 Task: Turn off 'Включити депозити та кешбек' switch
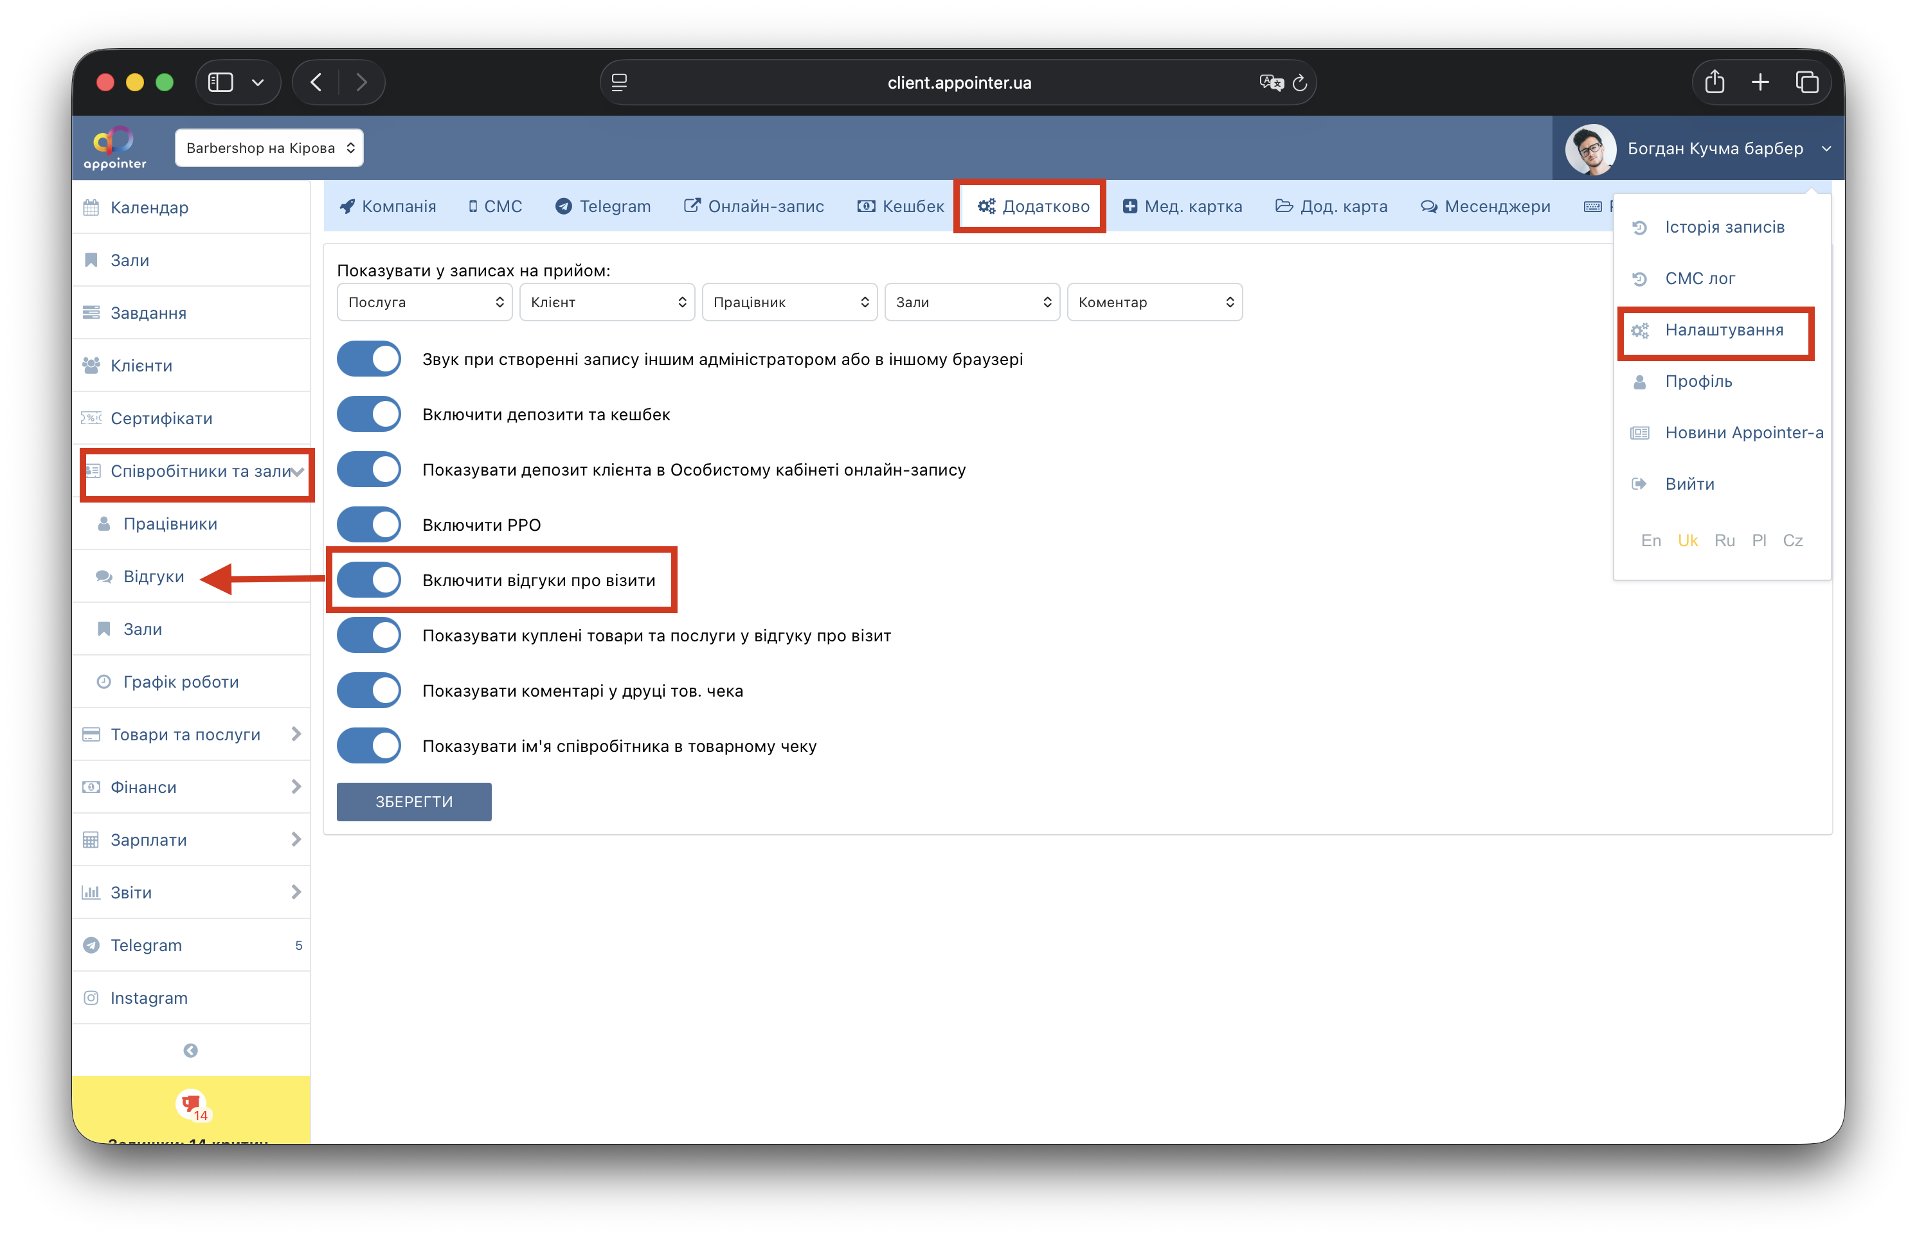(x=370, y=414)
